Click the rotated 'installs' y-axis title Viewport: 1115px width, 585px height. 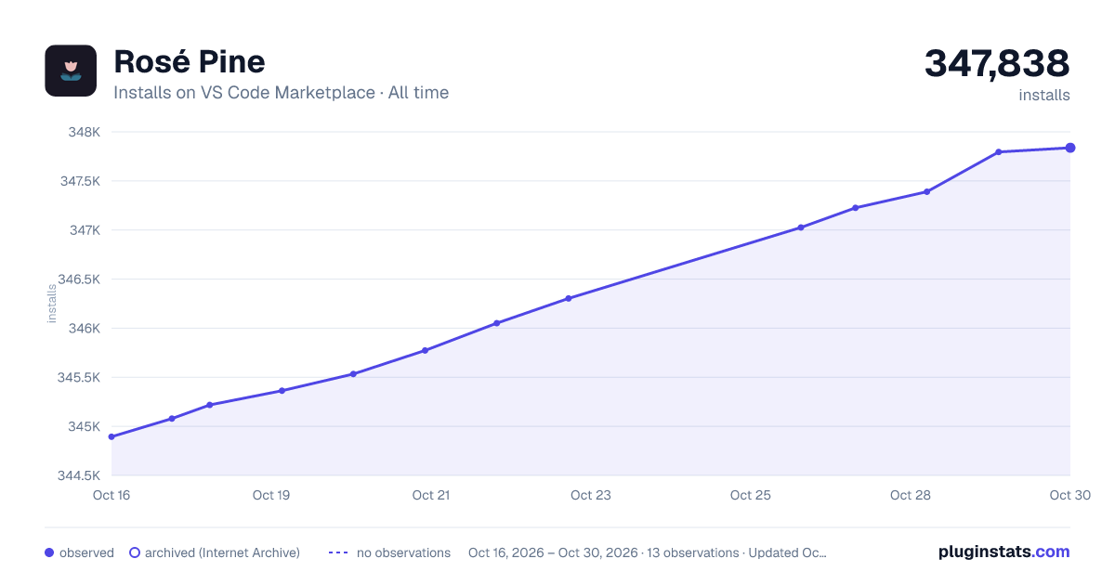[52, 304]
